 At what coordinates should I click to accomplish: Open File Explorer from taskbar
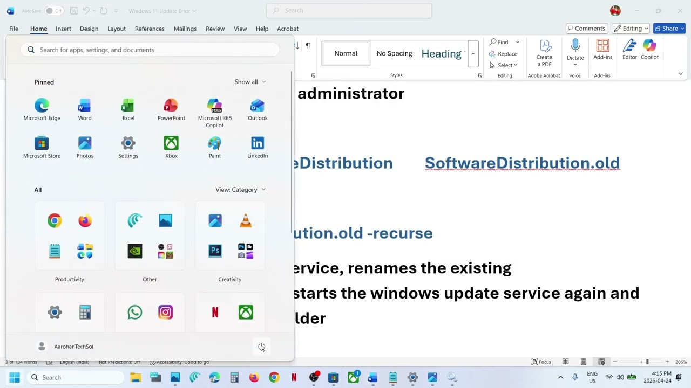click(x=136, y=377)
